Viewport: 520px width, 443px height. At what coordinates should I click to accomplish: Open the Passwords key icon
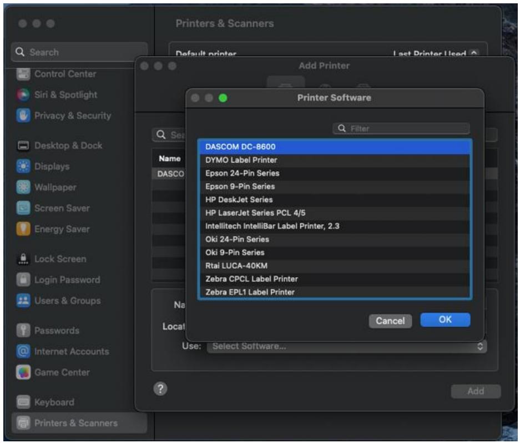pos(23,330)
